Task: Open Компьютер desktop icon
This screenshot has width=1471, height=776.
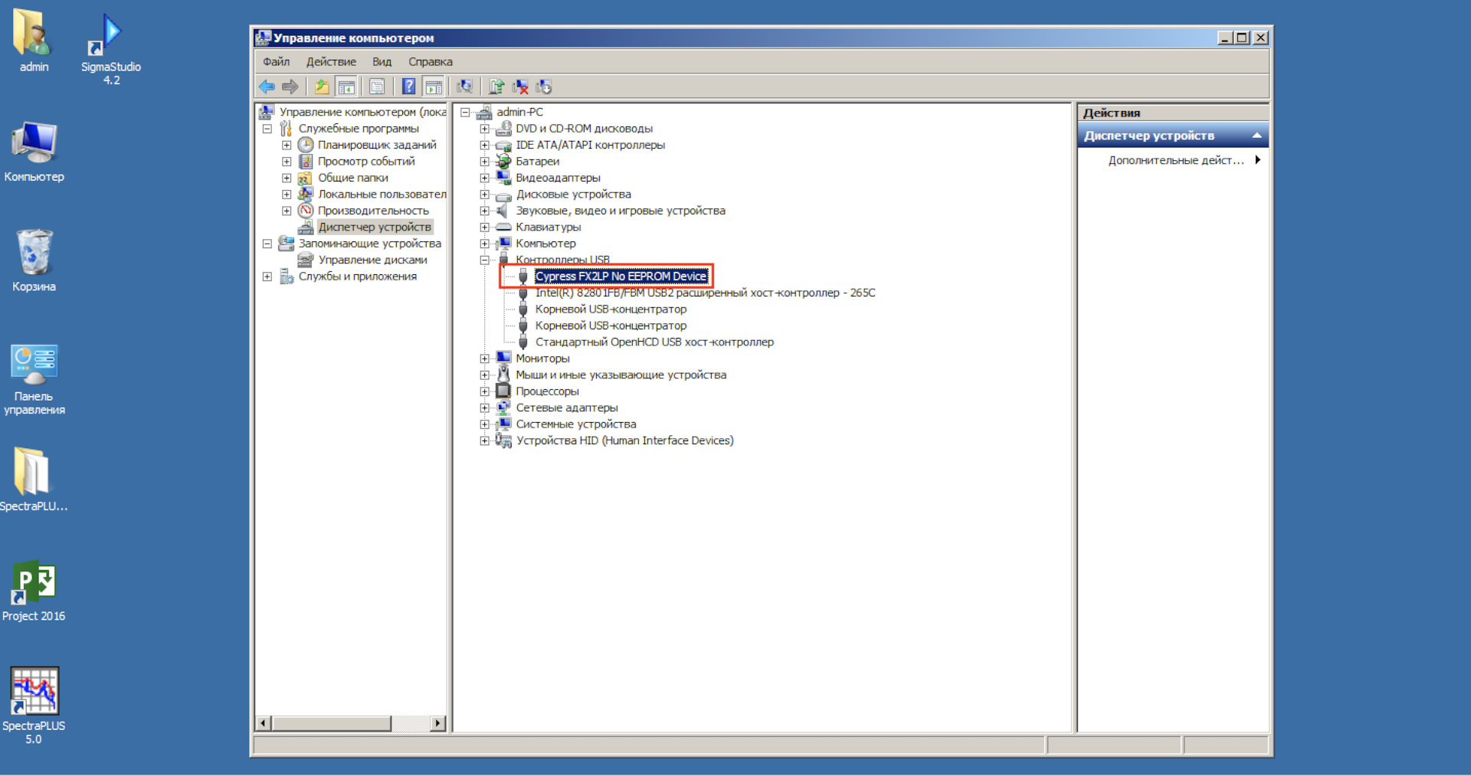Action: coord(34,152)
